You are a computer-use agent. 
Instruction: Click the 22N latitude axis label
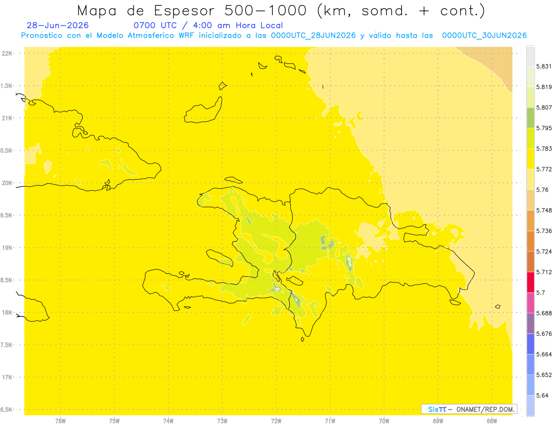click(x=7, y=53)
